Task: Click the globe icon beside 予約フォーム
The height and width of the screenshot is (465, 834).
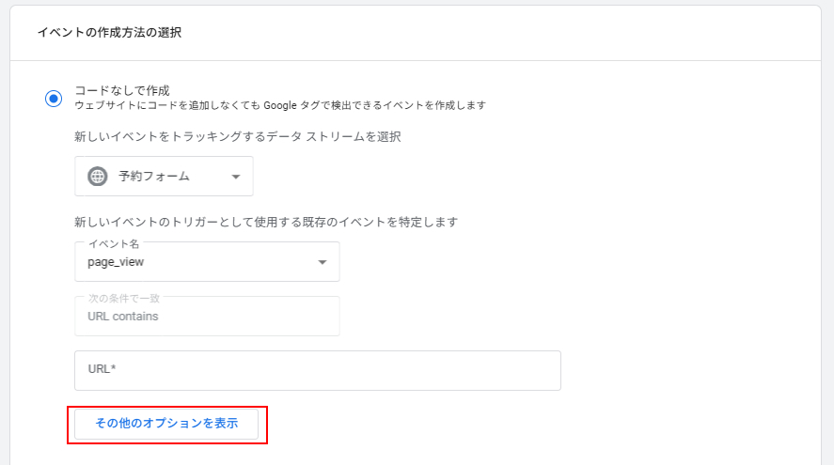Action: click(98, 177)
